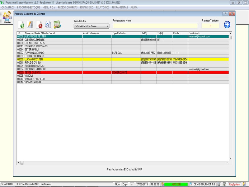Click the network monitor icon in status bar
Screen dimensions: 249x187
tap(224, 184)
